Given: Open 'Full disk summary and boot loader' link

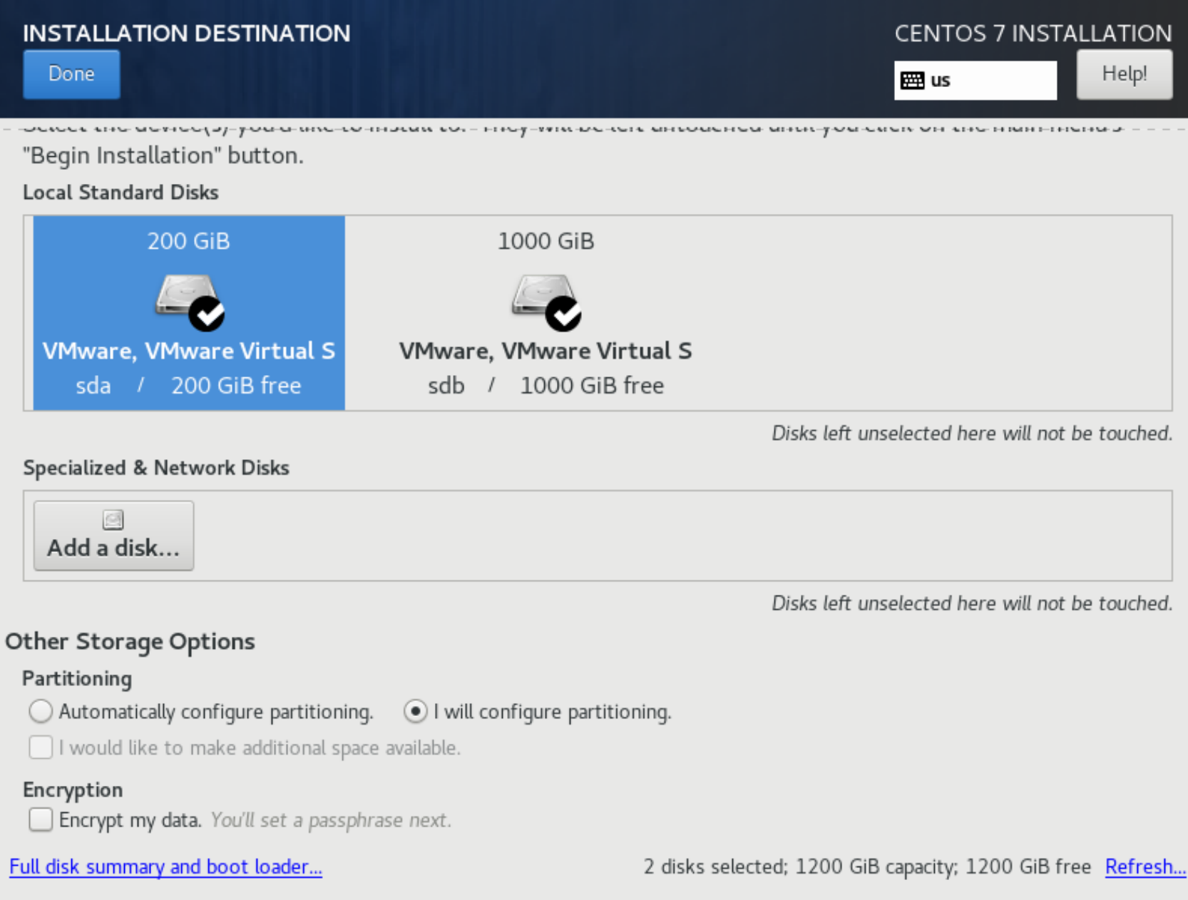Looking at the screenshot, I should [165, 866].
